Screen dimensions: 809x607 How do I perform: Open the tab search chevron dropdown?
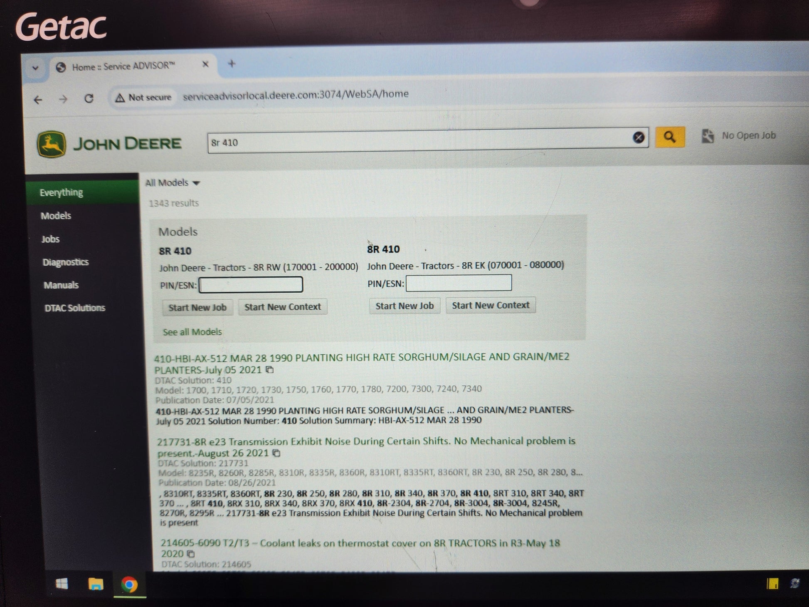pyautogui.click(x=35, y=67)
